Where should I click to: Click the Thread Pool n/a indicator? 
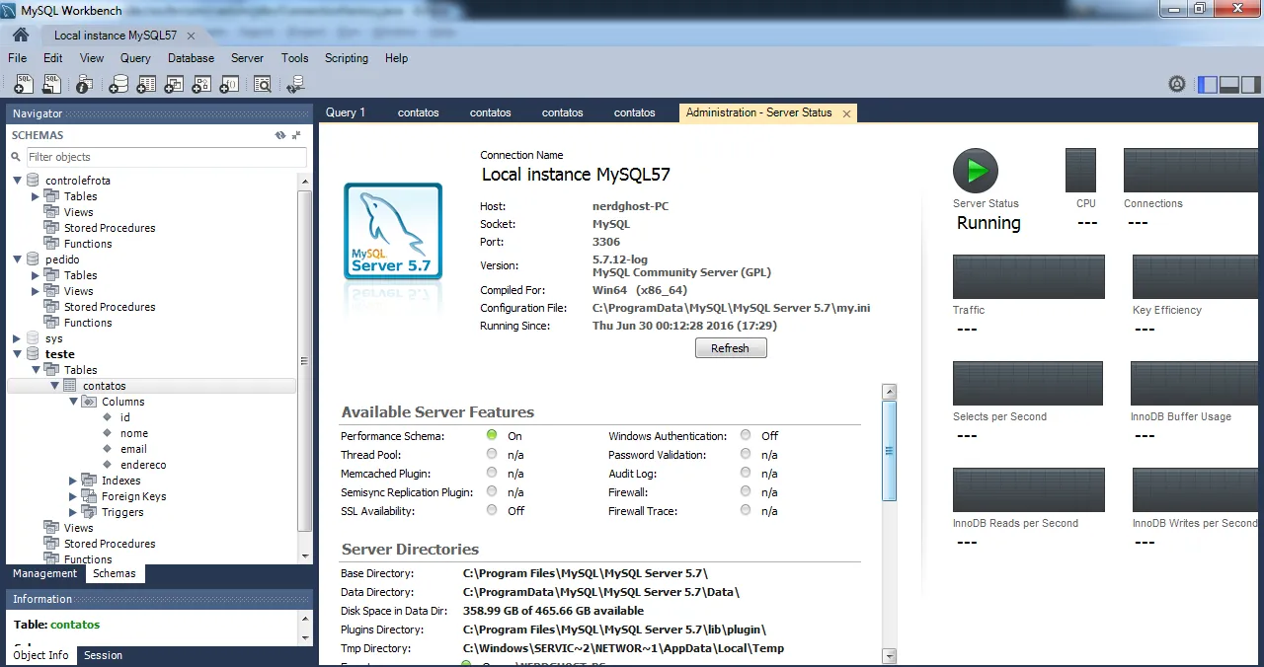(x=492, y=454)
